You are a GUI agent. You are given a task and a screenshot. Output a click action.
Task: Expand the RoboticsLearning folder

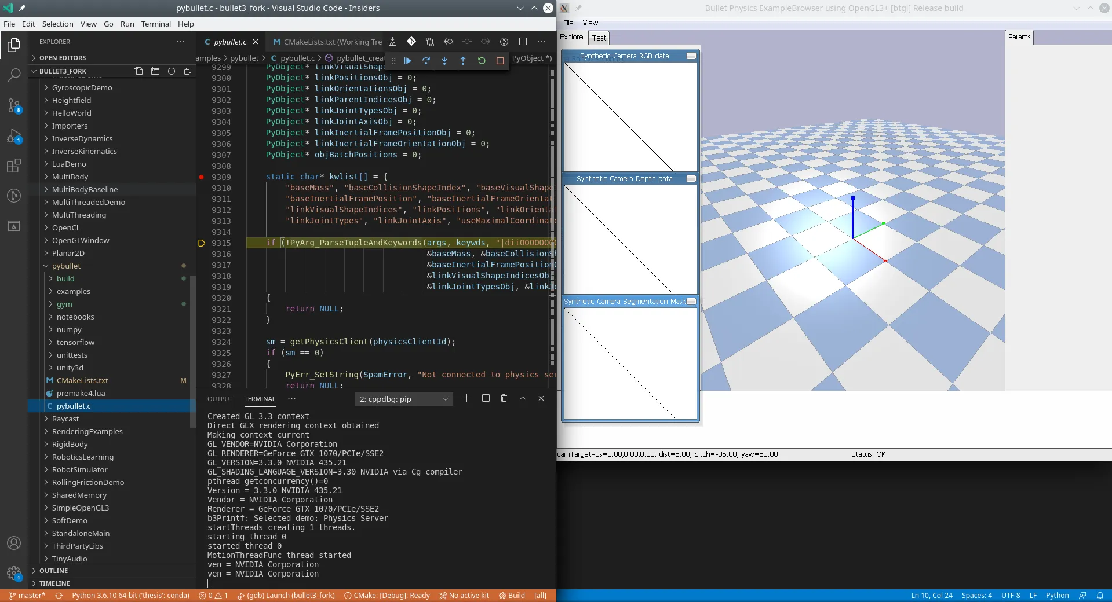(82, 457)
